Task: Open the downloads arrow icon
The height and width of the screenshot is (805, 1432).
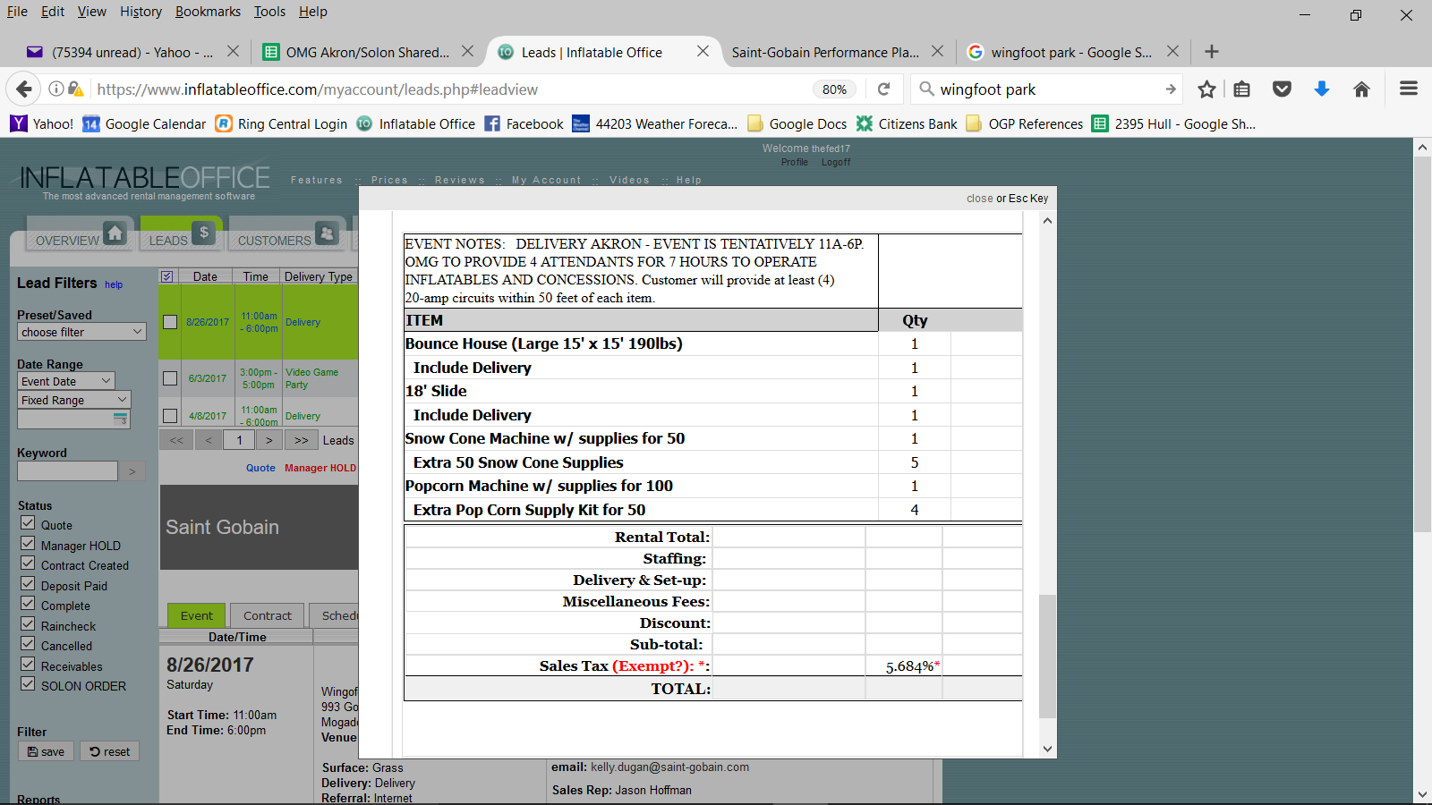Action: pos(1321,89)
